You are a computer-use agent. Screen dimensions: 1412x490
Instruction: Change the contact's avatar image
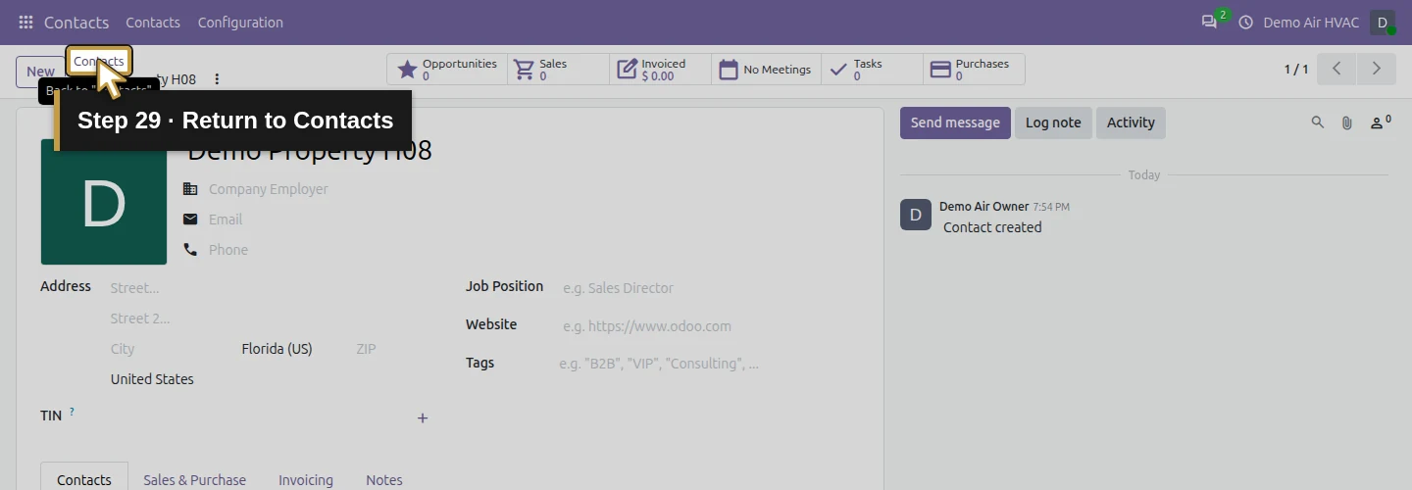tap(104, 202)
